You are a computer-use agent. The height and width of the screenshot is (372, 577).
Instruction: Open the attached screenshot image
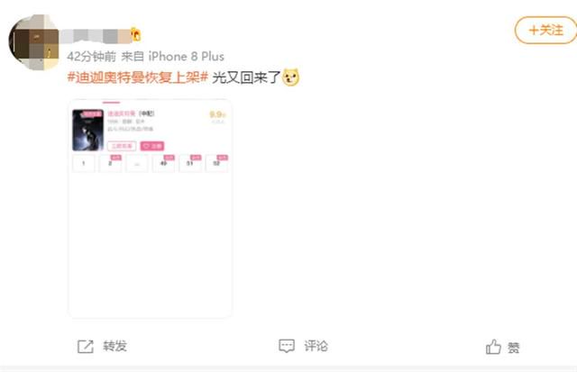(x=150, y=208)
